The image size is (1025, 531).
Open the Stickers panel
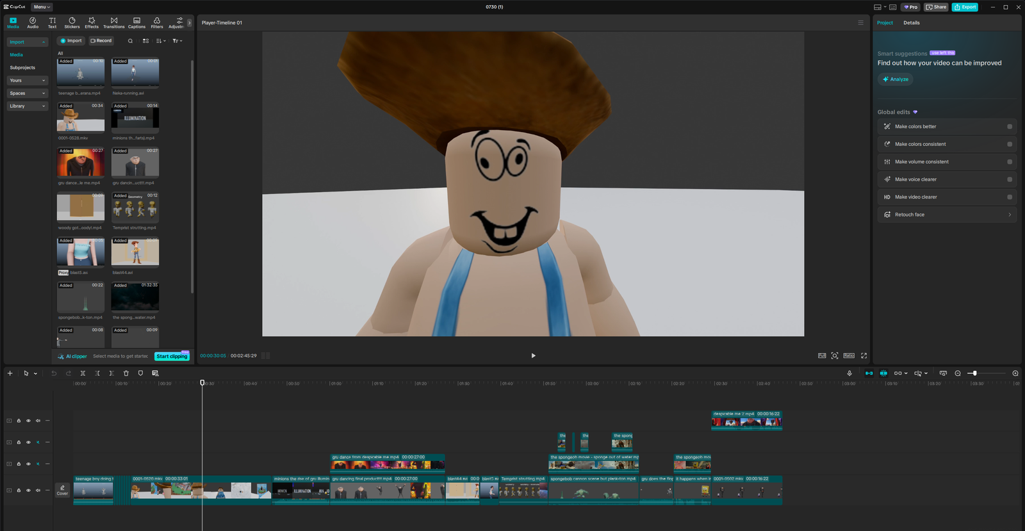[72, 23]
